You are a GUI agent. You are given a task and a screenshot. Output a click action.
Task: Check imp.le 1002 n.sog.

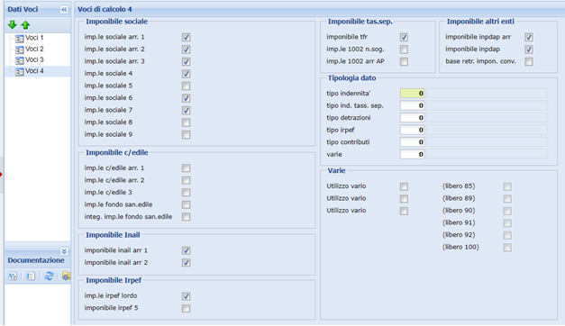pyautogui.click(x=404, y=50)
